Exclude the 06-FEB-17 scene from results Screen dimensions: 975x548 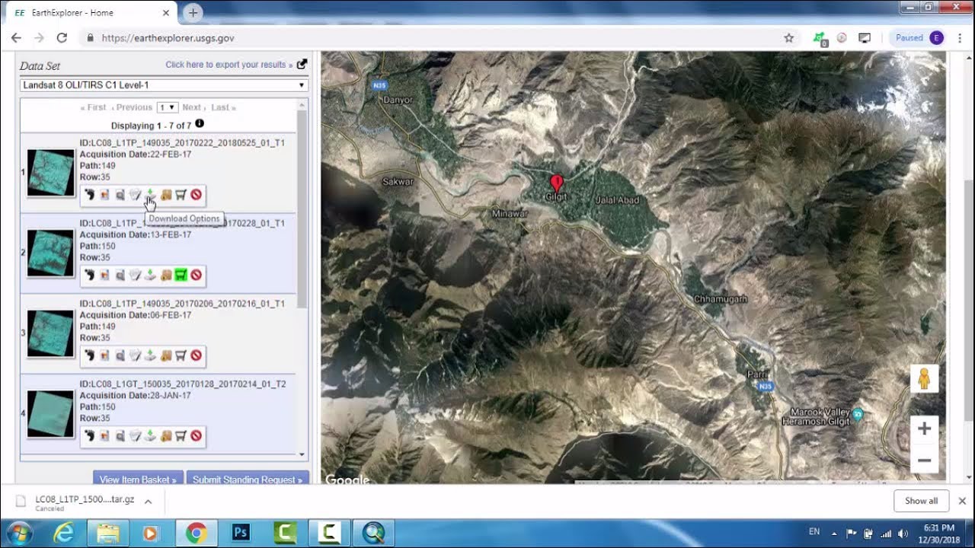[x=197, y=355]
